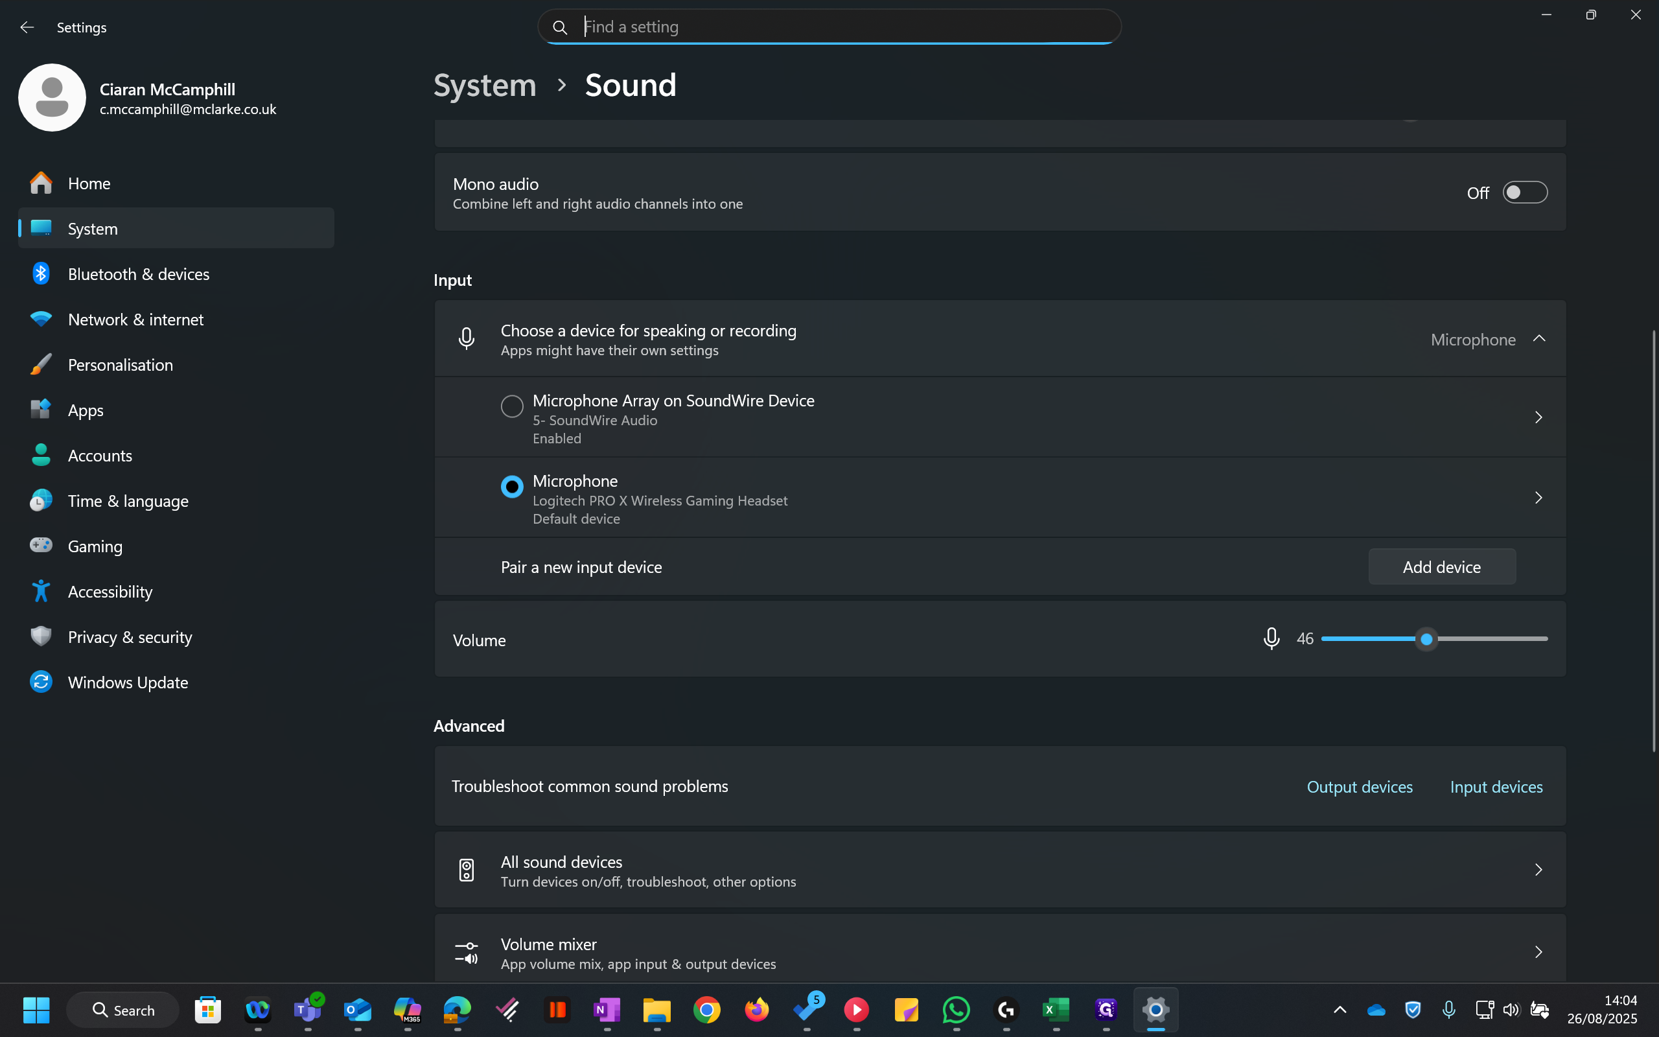The height and width of the screenshot is (1037, 1659).
Task: Open Gaming settings
Action: [x=176, y=546]
